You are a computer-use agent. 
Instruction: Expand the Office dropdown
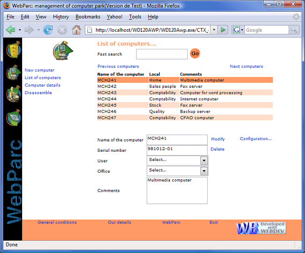click(x=204, y=171)
